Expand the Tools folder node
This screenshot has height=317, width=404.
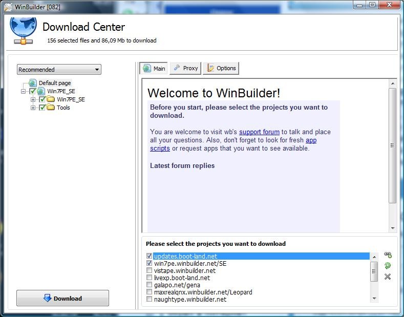click(x=33, y=108)
